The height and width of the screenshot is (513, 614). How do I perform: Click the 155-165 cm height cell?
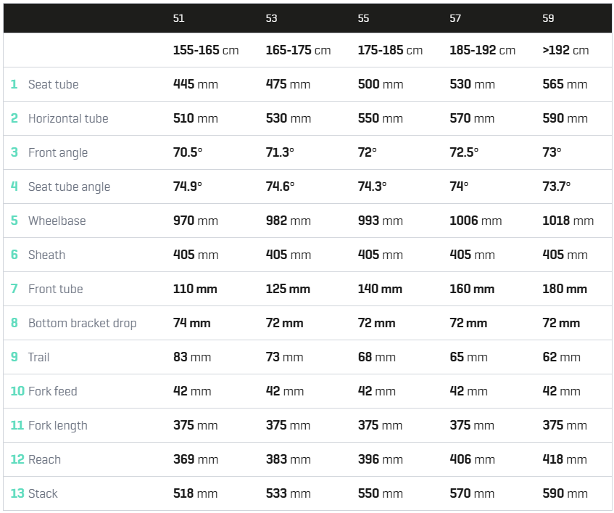tap(206, 50)
